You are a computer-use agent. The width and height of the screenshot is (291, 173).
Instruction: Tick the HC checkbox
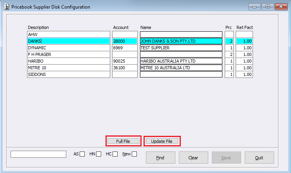(x=115, y=154)
